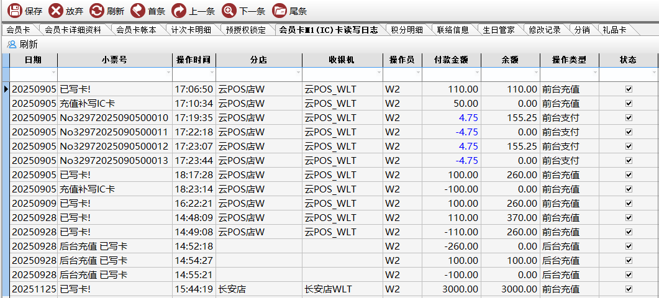
Task: Toggle status checkbox for 17:06:50 row
Action: coord(629,89)
